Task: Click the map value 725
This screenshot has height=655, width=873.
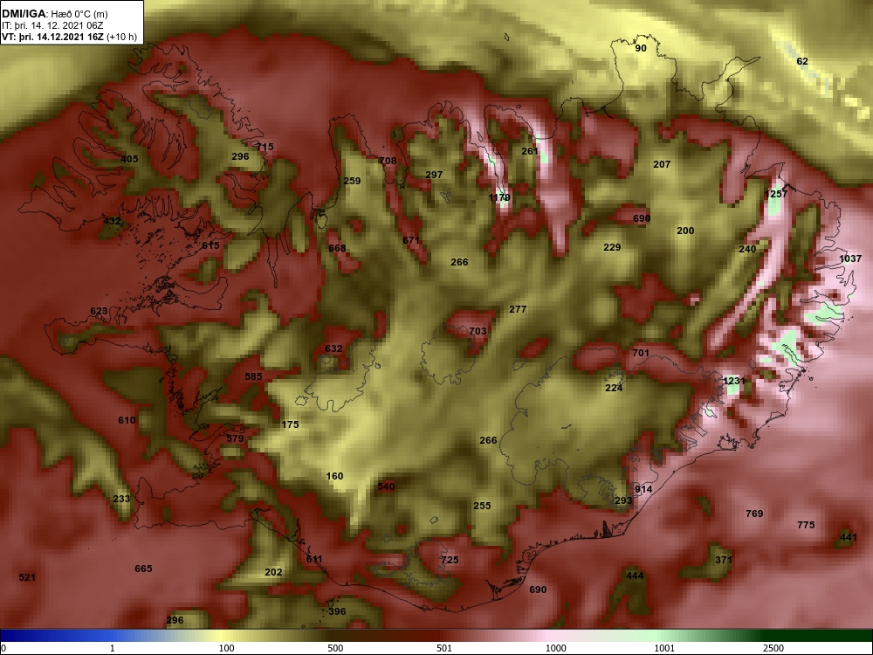Action: [x=450, y=559]
